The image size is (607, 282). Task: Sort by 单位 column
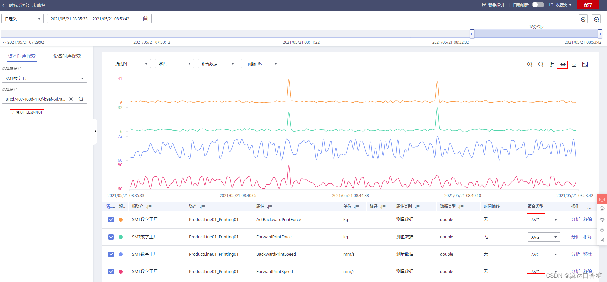point(356,207)
